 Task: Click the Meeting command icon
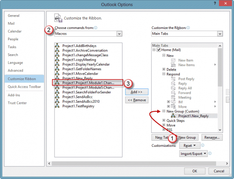[x=173, y=97]
